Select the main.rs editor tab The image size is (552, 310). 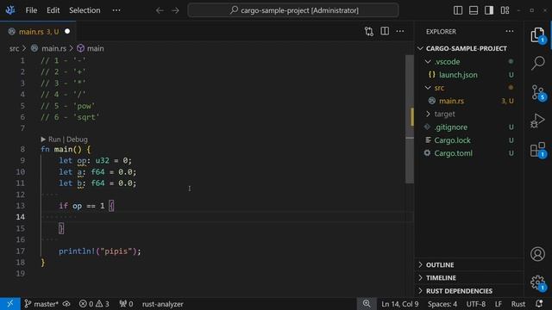point(38,31)
